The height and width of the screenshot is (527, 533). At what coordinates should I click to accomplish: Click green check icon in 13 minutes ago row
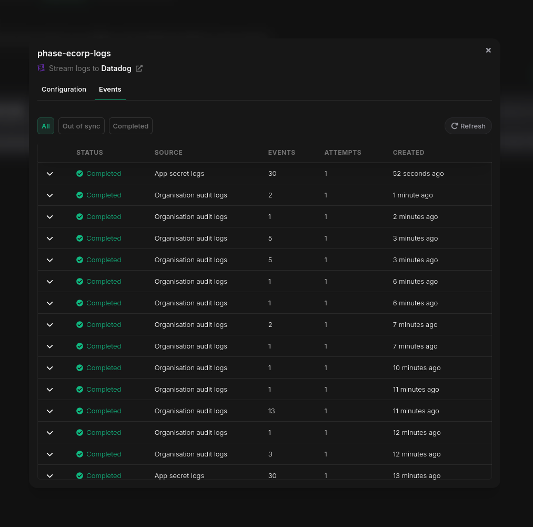79,475
